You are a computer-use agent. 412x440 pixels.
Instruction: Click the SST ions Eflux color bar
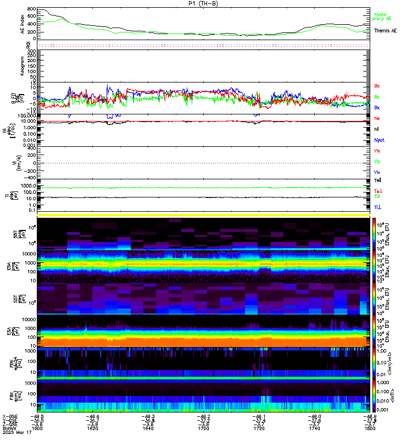click(374, 233)
